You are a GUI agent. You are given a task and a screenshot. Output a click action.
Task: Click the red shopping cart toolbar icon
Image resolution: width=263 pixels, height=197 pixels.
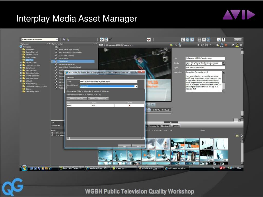[x=149, y=40]
